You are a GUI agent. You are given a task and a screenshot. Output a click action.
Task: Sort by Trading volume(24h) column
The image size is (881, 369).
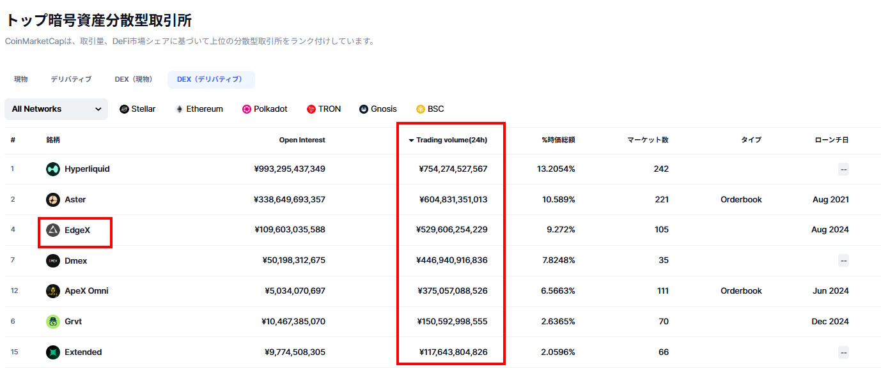click(x=451, y=140)
